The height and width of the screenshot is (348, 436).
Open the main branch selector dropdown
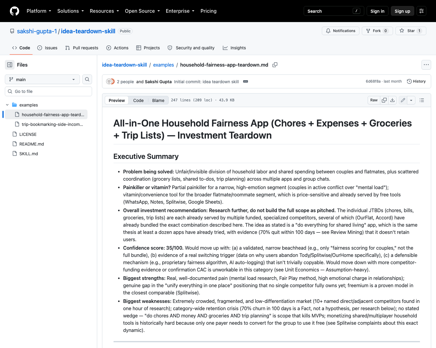coord(42,79)
